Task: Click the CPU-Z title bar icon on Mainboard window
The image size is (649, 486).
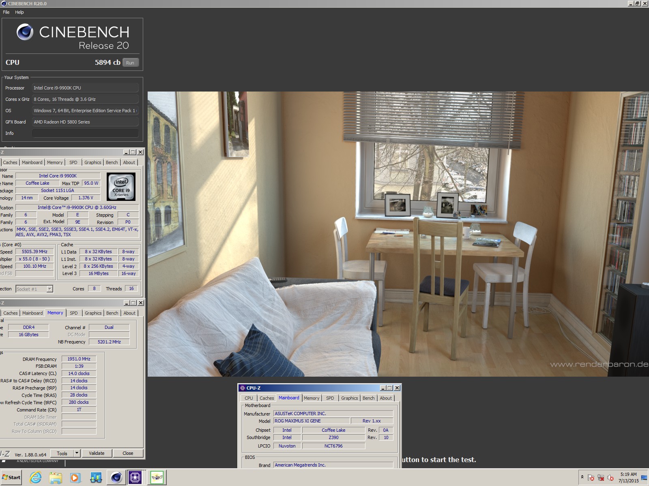Action: click(243, 388)
